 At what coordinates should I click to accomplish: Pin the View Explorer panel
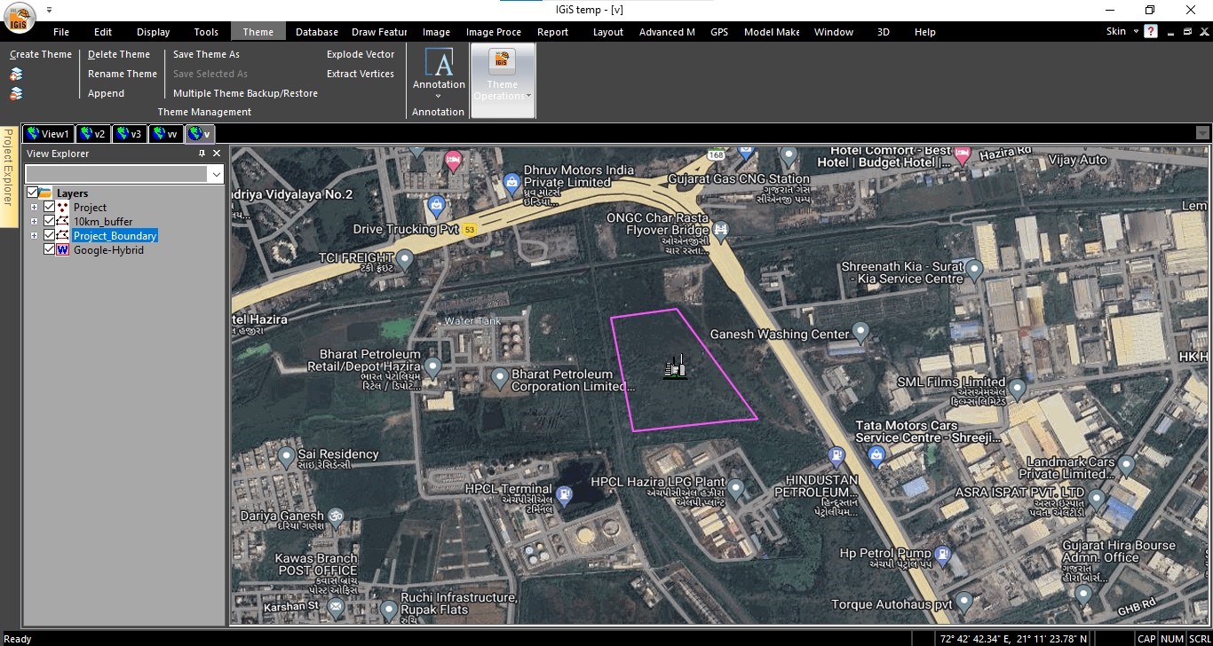(202, 154)
